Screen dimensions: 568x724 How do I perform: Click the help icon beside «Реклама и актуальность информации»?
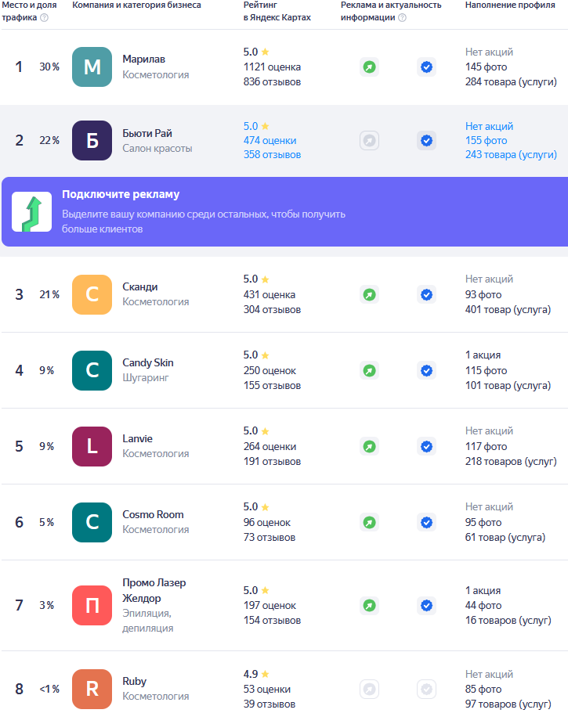click(402, 17)
